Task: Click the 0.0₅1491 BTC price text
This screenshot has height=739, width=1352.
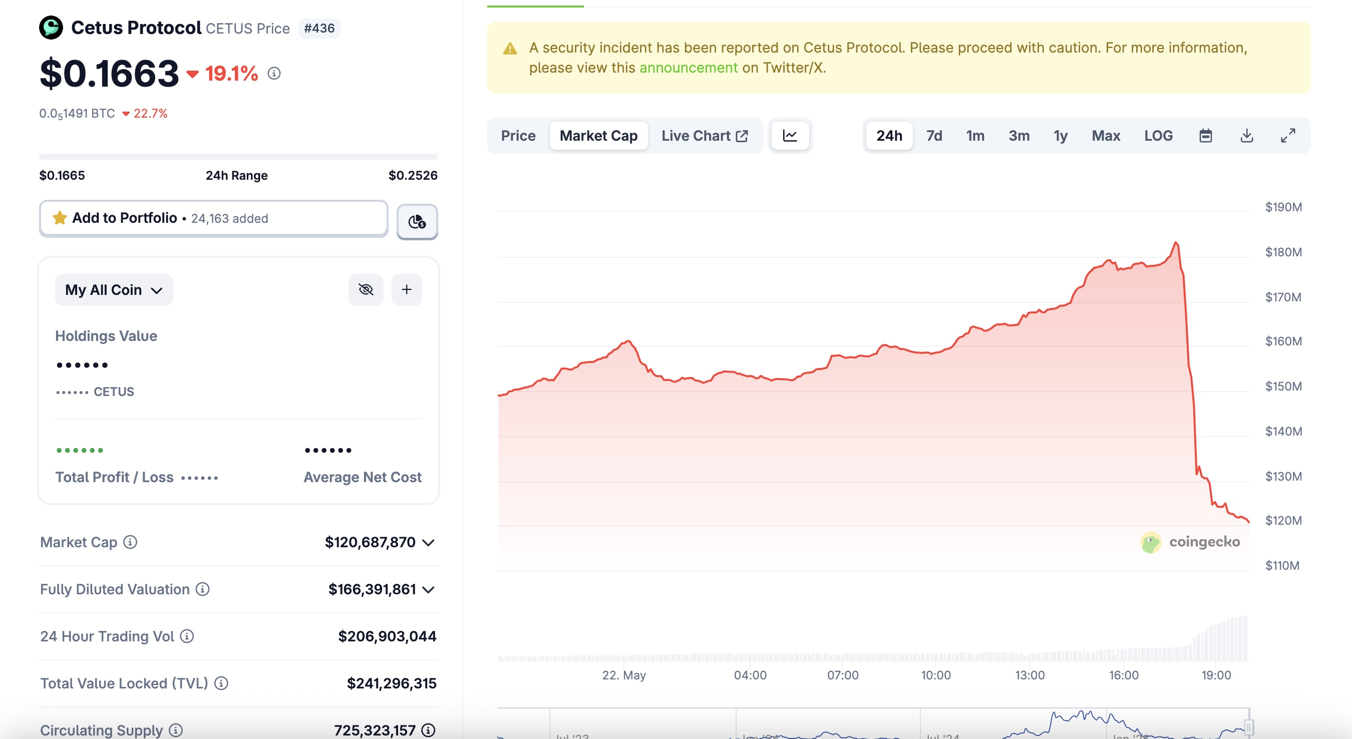Action: pos(77,113)
